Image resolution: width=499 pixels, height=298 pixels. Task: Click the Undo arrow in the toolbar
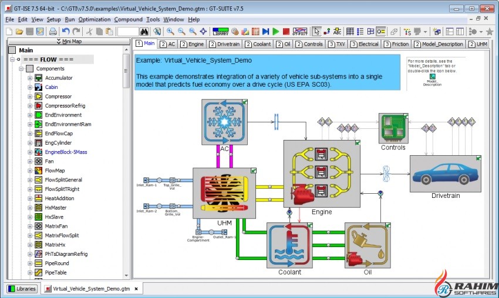[x=65, y=31]
